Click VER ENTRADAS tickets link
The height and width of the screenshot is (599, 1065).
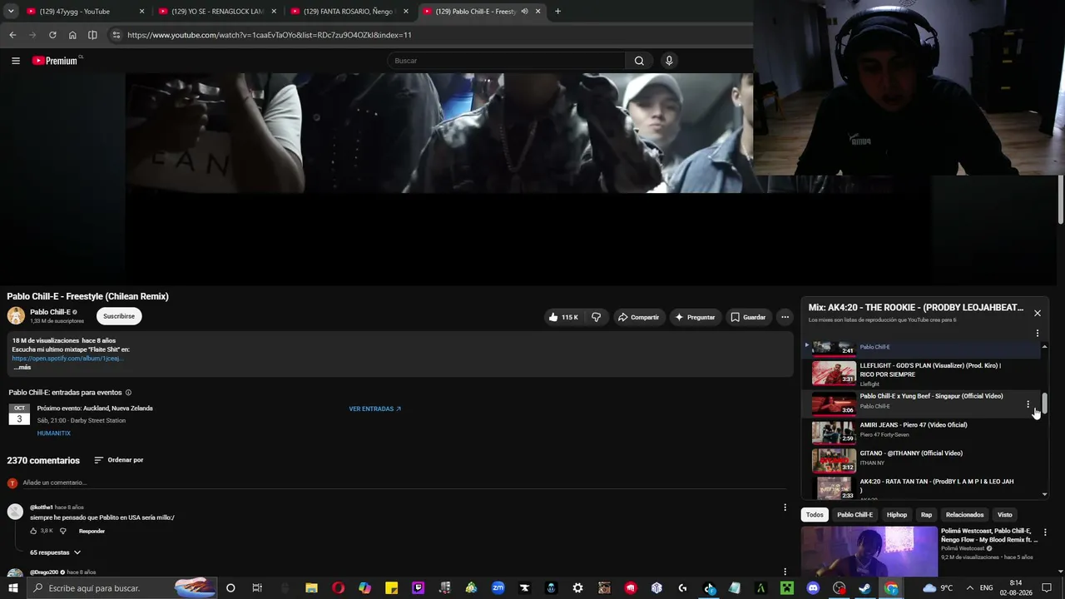click(x=375, y=409)
